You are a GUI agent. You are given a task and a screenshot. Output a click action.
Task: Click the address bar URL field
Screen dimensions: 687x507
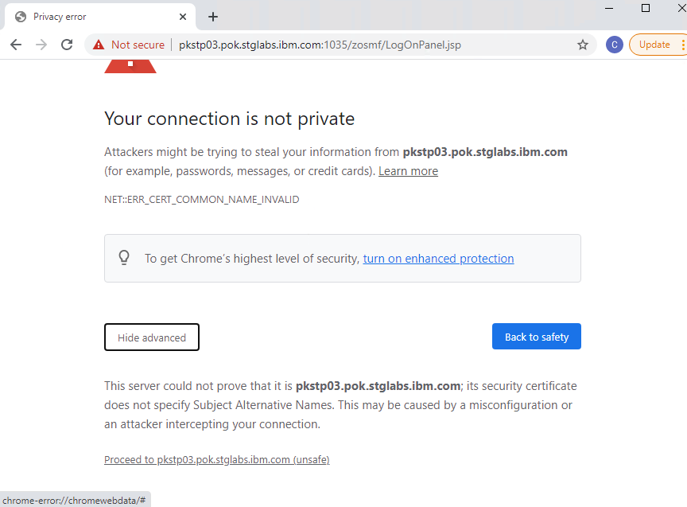(x=358, y=45)
